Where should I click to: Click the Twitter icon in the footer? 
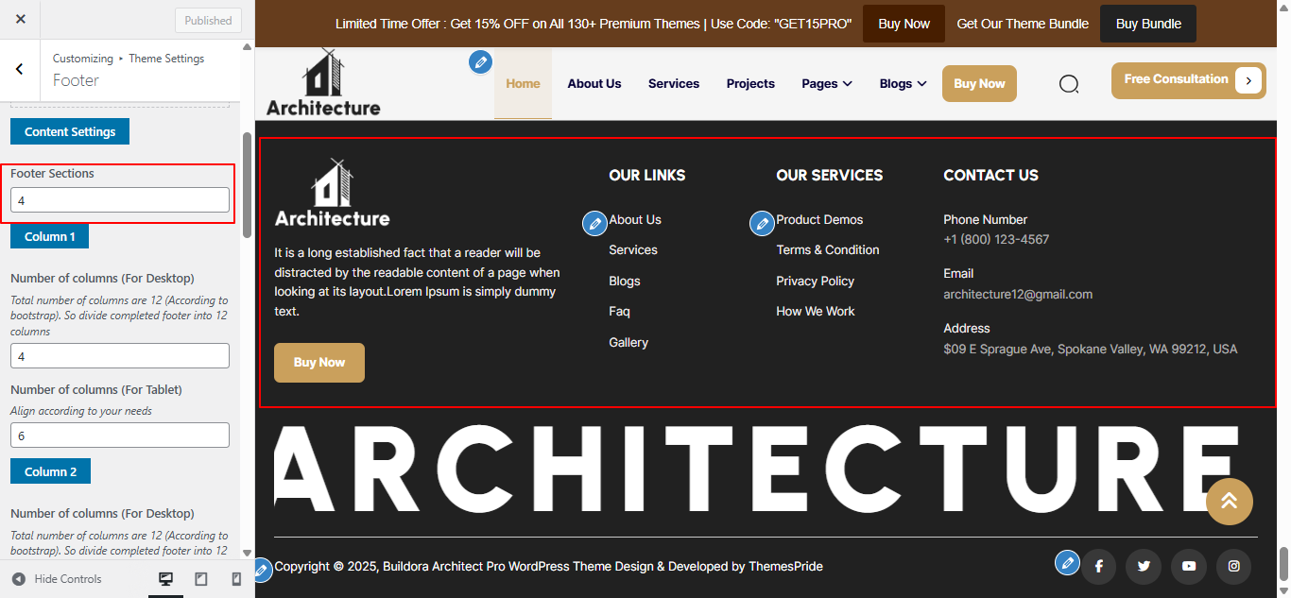(x=1144, y=566)
